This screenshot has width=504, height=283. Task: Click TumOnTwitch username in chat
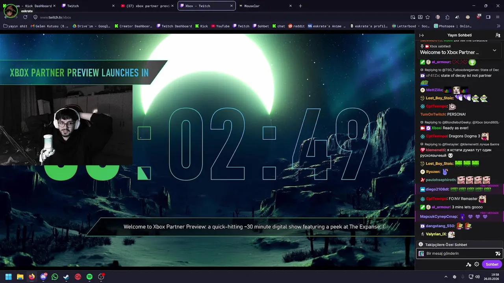(x=433, y=114)
